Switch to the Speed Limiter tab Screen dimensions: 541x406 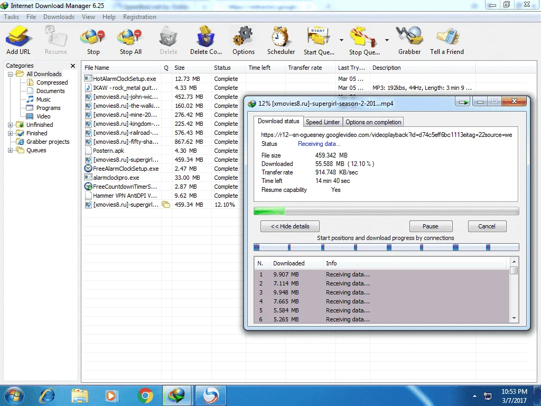coord(323,122)
